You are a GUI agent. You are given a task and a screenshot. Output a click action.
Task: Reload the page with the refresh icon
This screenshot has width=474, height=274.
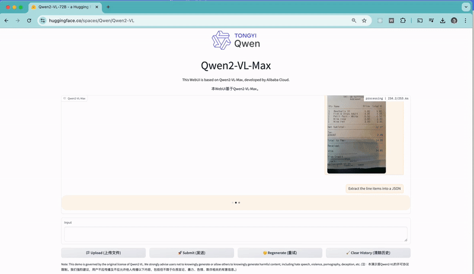coord(29,21)
